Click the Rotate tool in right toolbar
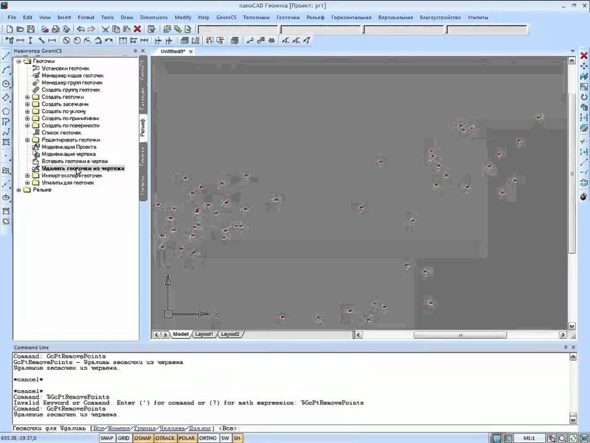The width and height of the screenshot is (590, 443). (x=584, y=97)
